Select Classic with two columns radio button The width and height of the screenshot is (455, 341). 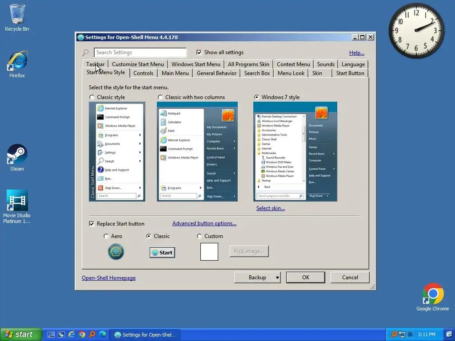[x=160, y=97]
